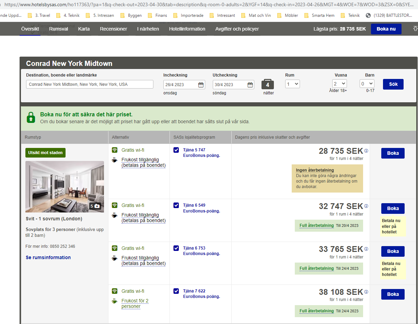Uncheck the 5 747 EuroBonus points checkbox

point(176,150)
